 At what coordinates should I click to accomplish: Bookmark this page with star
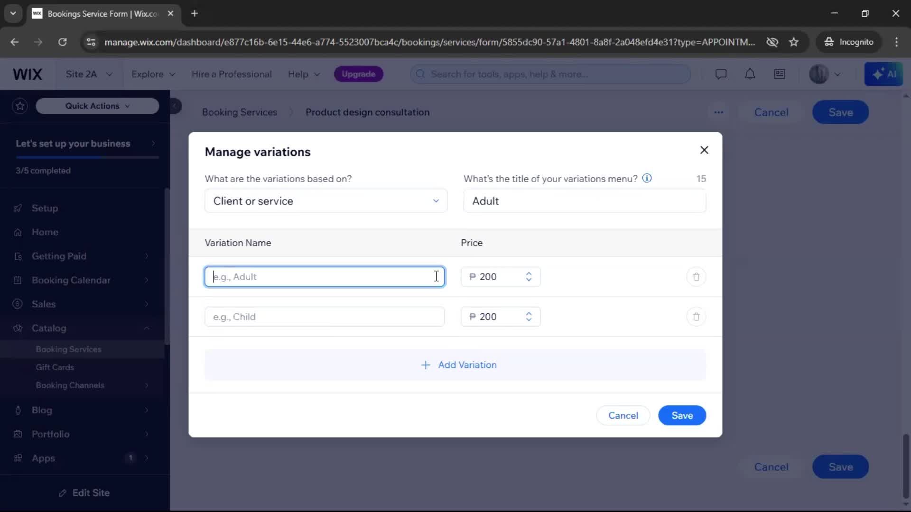click(793, 42)
